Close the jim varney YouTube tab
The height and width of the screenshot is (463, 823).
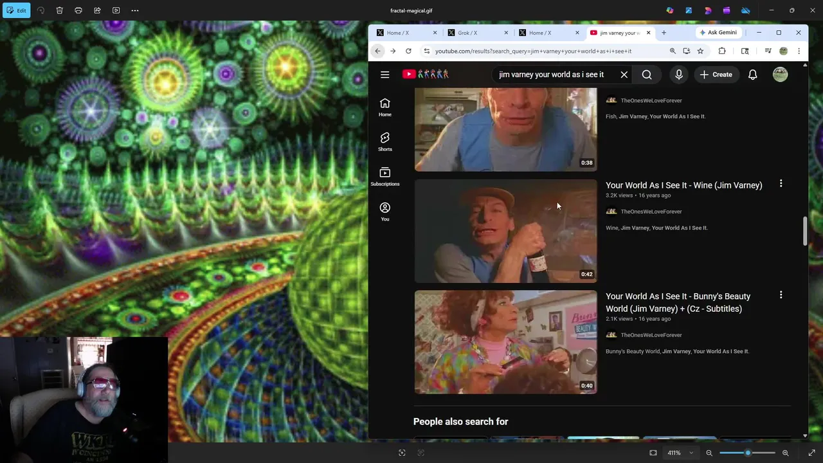pyautogui.click(x=648, y=33)
